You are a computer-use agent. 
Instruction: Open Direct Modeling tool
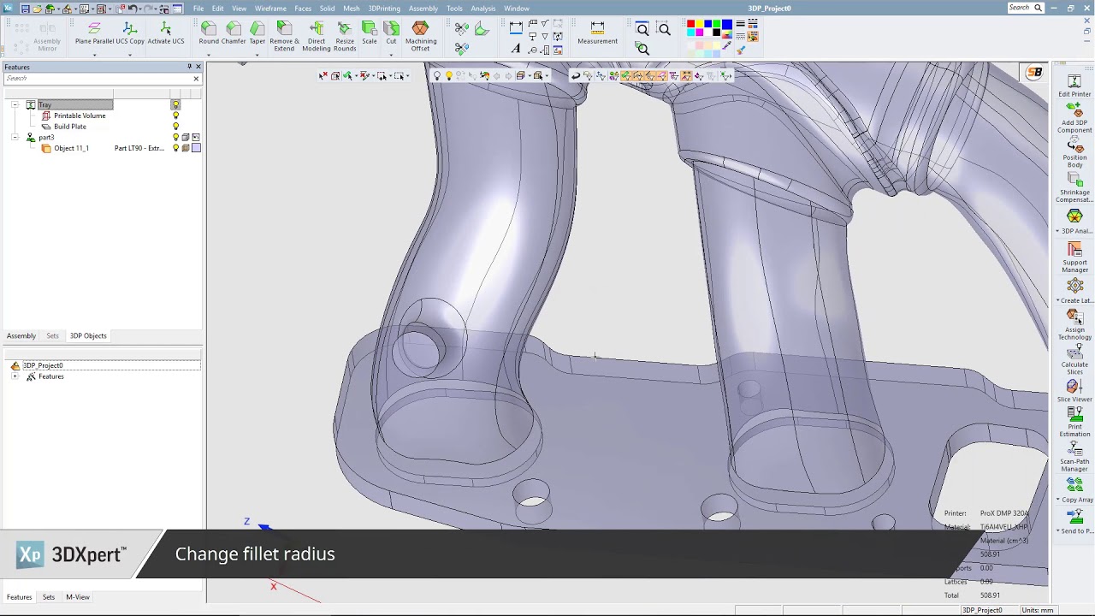coord(317,37)
